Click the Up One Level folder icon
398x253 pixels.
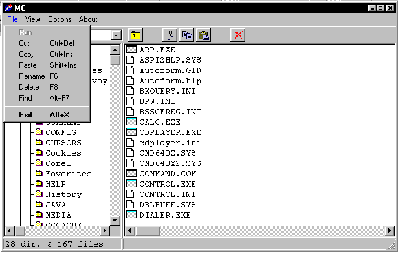(x=135, y=35)
